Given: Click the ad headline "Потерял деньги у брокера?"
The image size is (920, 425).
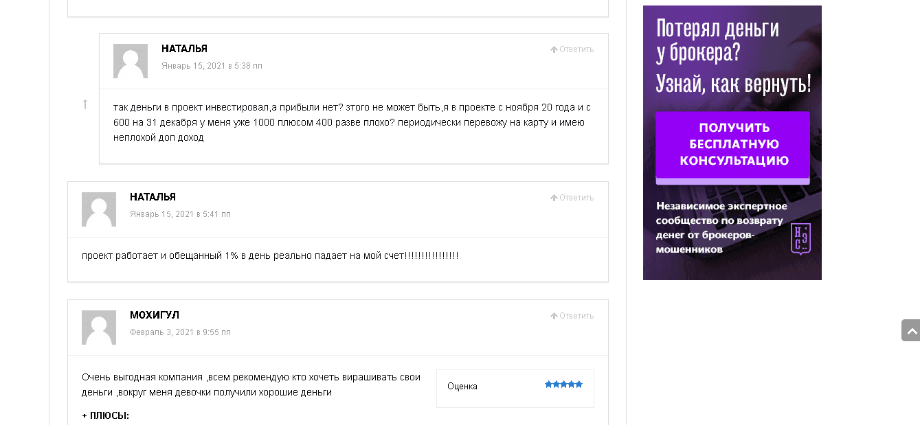Looking at the screenshot, I should pyautogui.click(x=717, y=41).
